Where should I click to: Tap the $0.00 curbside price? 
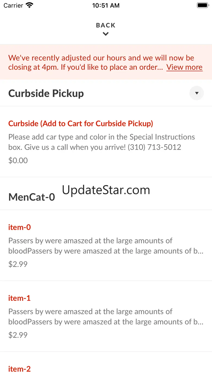(x=18, y=160)
